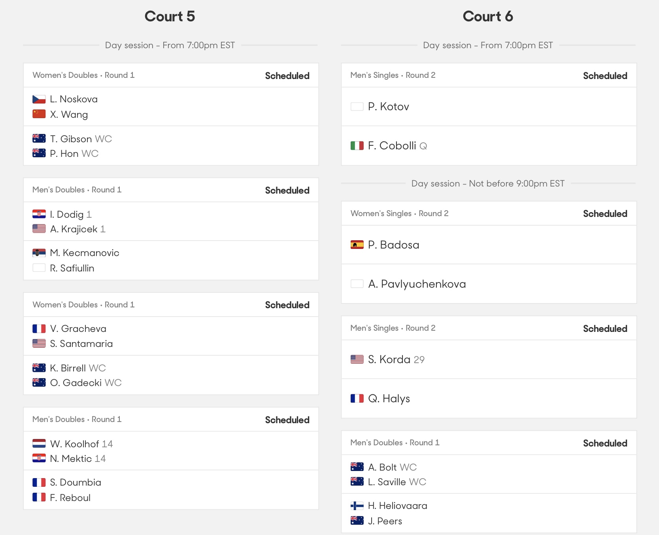This screenshot has width=659, height=535.
Task: Select A. Pavlyuchenkova player name
Action: tap(417, 284)
